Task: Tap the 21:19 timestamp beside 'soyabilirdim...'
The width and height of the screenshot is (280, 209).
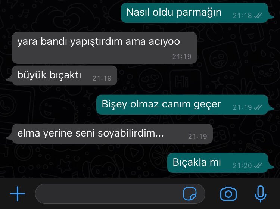Action: [197, 137]
